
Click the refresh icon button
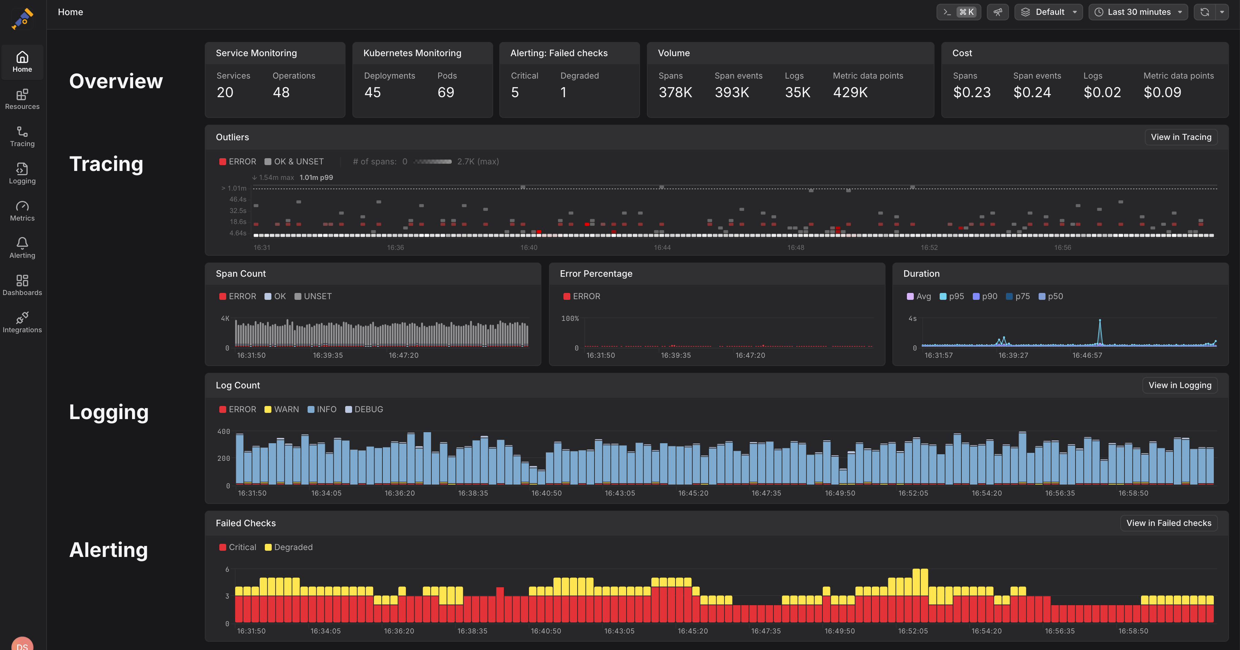(x=1205, y=12)
